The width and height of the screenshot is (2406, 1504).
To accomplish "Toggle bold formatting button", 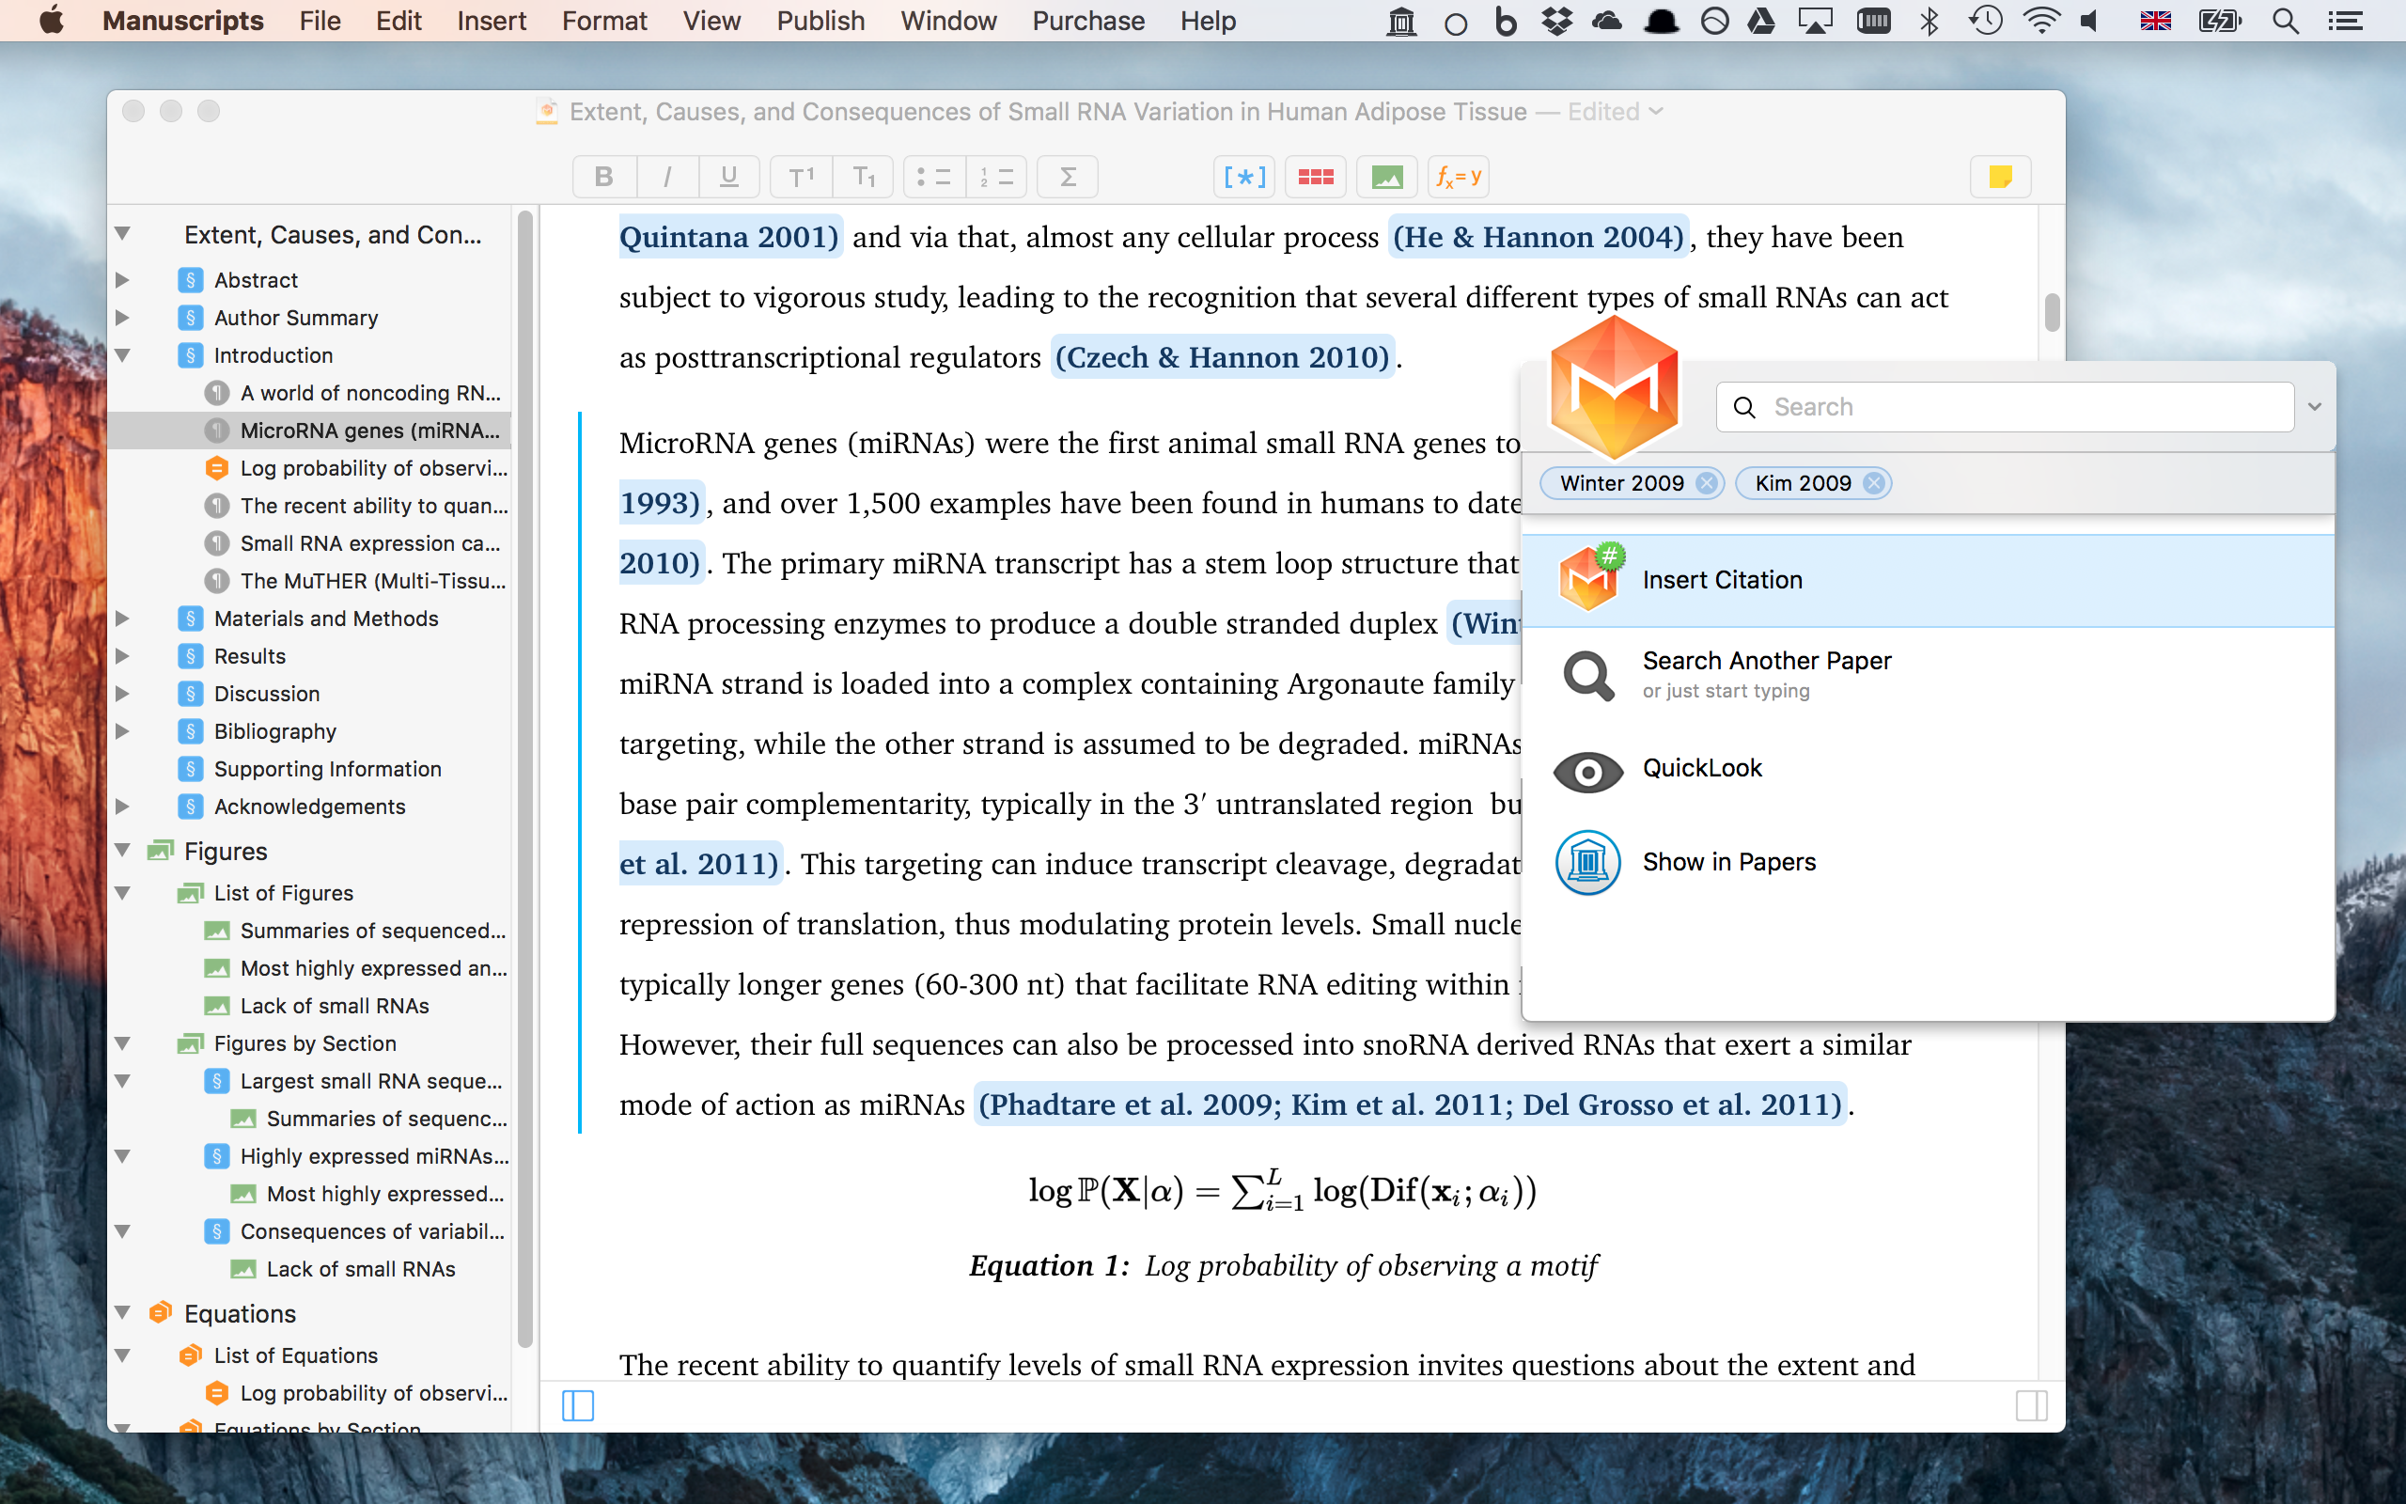I will pos(603,177).
